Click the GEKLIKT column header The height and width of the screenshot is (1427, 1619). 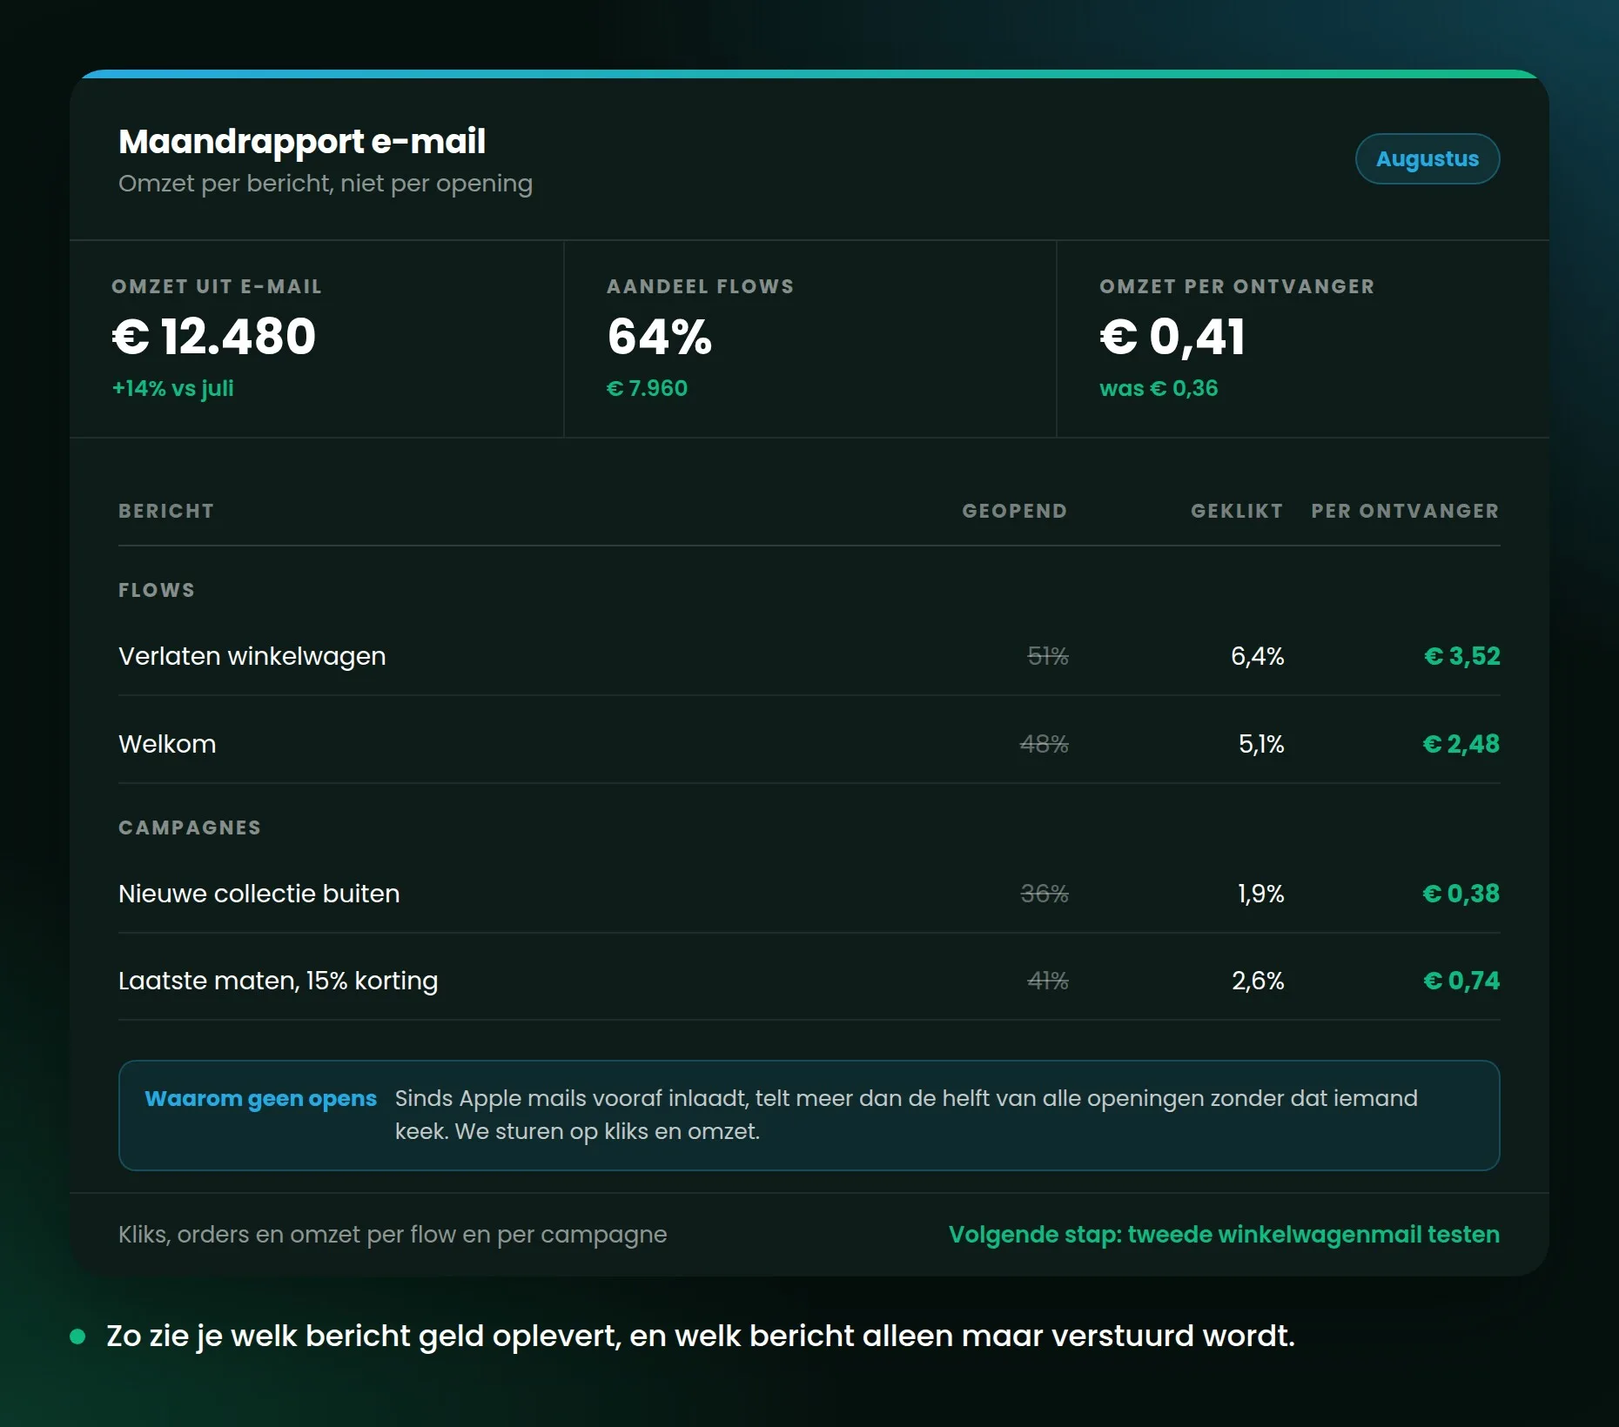click(1237, 511)
